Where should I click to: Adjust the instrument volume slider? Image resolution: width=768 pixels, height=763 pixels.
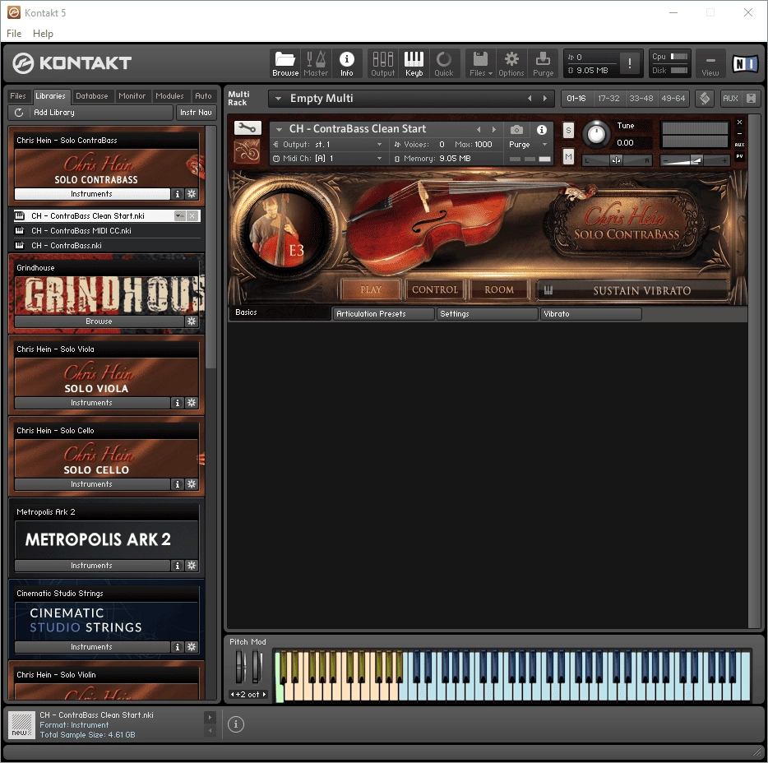click(695, 160)
